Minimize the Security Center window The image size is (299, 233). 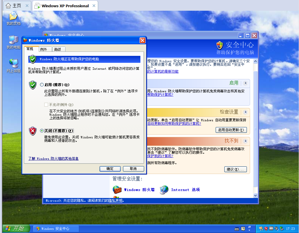(241, 36)
